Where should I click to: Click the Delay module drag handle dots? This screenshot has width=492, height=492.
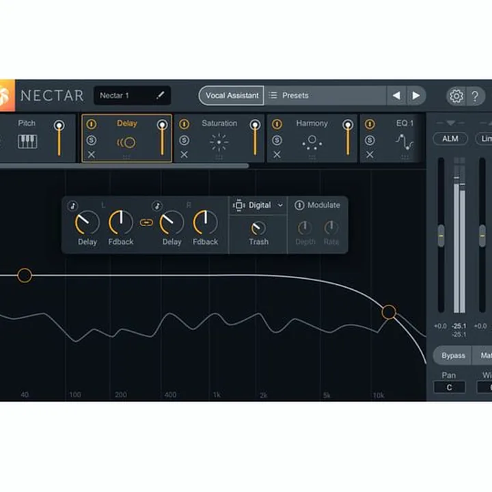[x=126, y=157]
